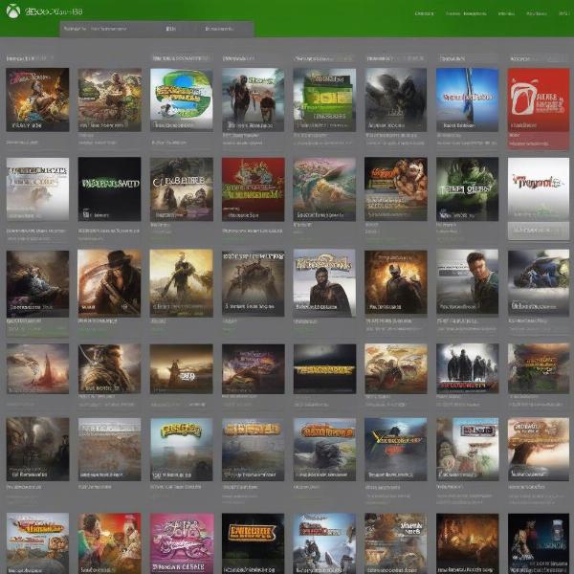Select the tile showing a man in green shirt

tap(467, 282)
